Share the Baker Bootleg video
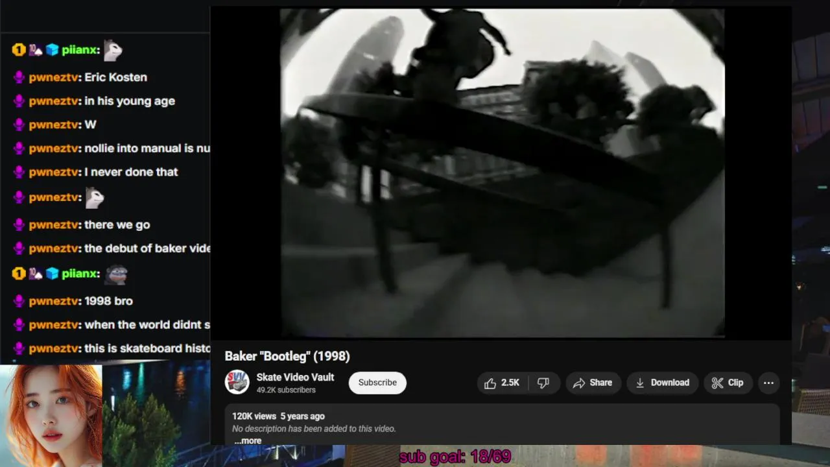 593,383
